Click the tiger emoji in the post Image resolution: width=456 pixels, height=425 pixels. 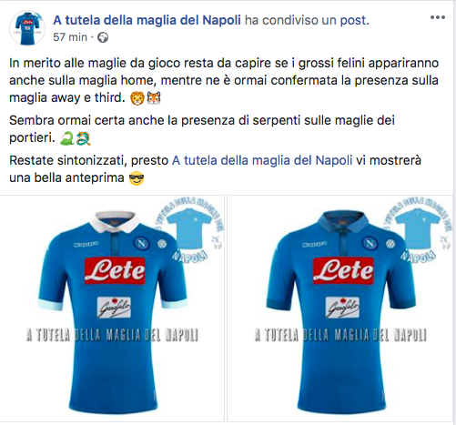(154, 98)
